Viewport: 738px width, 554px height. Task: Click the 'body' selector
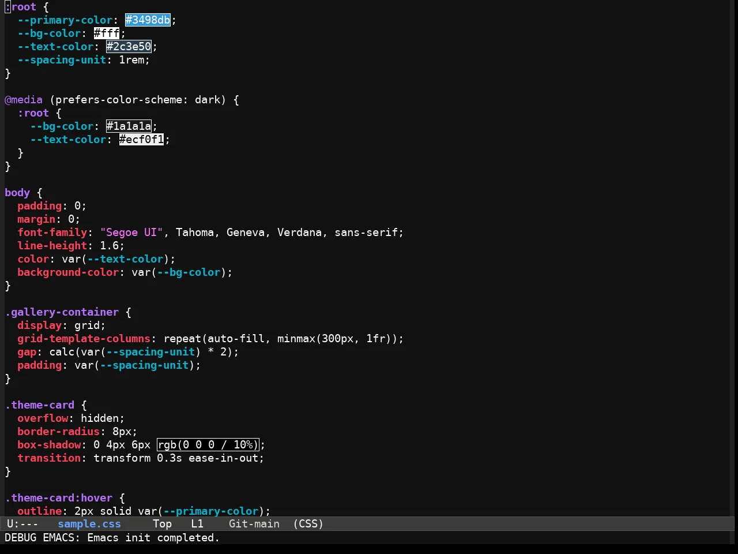tap(17, 193)
